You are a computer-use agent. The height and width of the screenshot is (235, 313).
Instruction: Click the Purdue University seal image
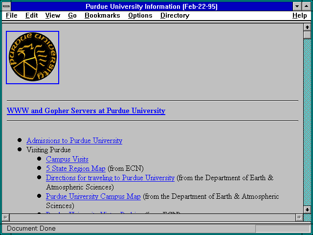[33, 57]
